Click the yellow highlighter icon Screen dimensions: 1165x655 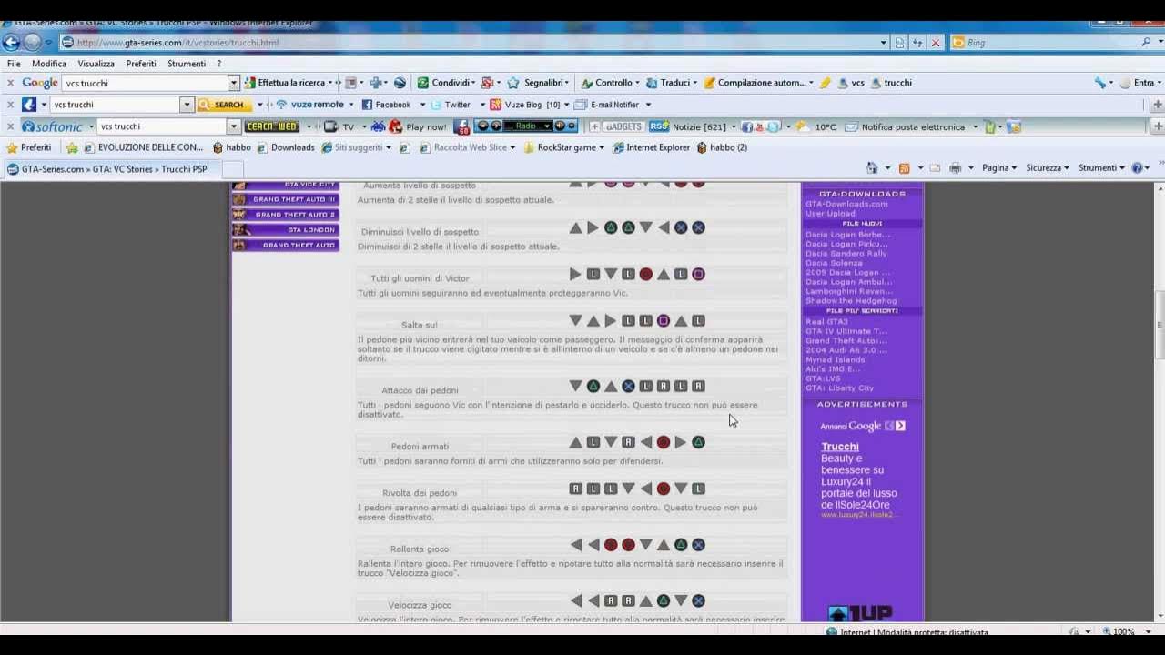tap(825, 83)
